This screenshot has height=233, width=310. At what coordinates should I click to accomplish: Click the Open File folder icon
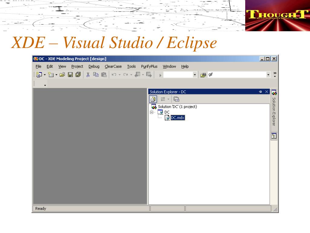pos(62,75)
